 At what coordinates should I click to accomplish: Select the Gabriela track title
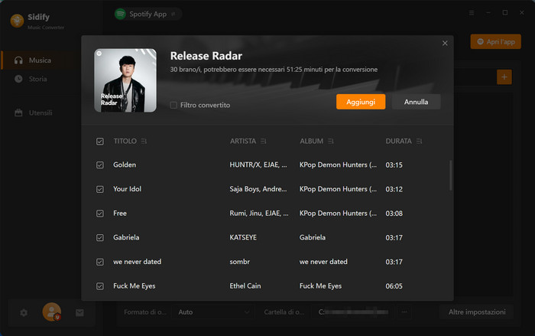point(126,237)
